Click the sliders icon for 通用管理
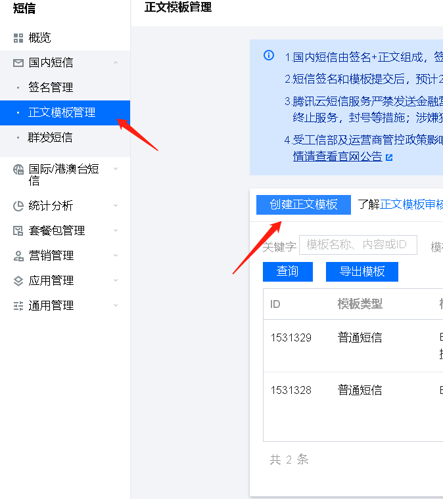 (x=18, y=306)
